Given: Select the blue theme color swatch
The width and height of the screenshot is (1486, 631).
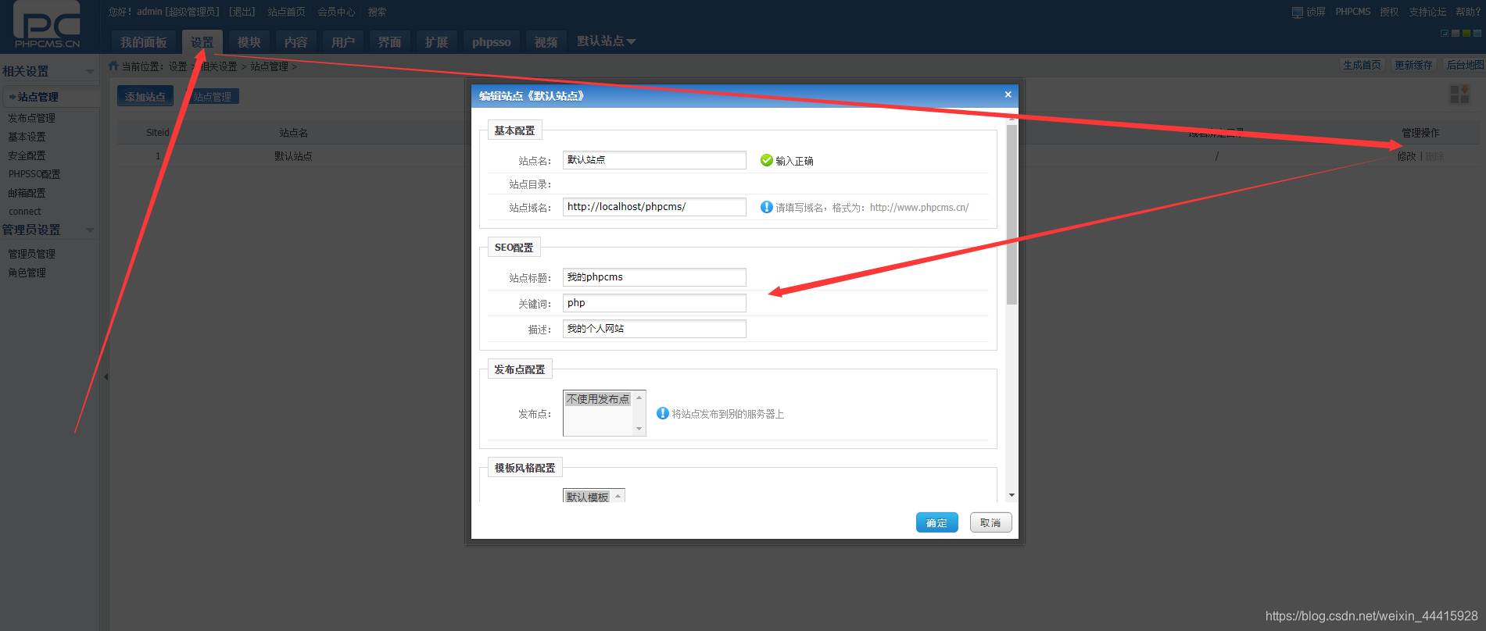Looking at the screenshot, I should (1477, 34).
